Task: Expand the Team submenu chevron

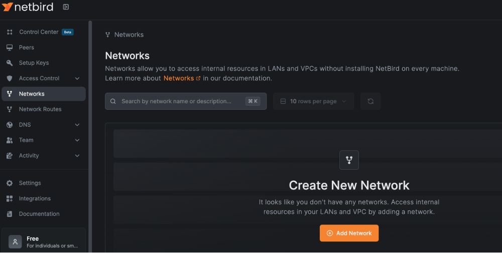Action: tap(77, 140)
